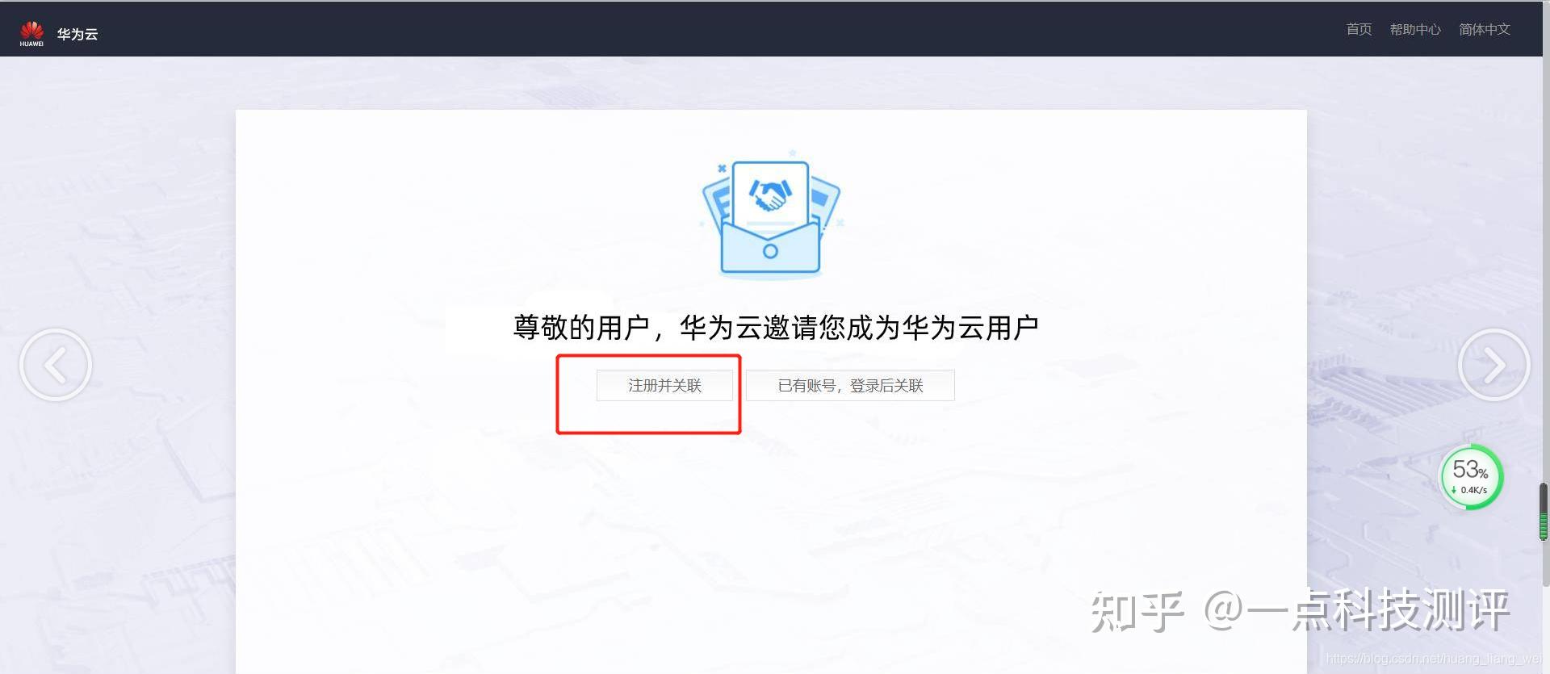The height and width of the screenshot is (674, 1550).
Task: Click 已有账号，登录后关联 button
Action: click(850, 385)
